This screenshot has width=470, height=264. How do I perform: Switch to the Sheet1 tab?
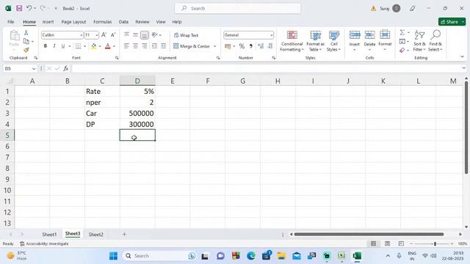click(x=49, y=235)
